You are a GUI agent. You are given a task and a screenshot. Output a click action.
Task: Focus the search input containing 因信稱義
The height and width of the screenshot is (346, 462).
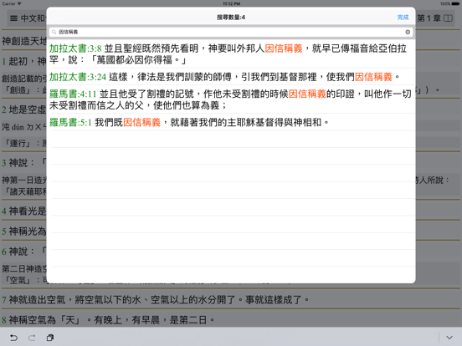[231, 32]
